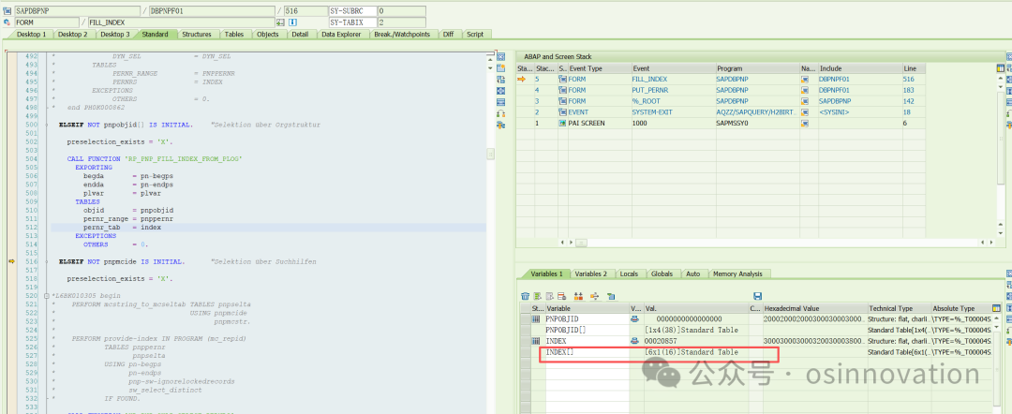This screenshot has height=414, width=1012.
Task: Switch to Desktop 2 tab
Action: tap(72, 34)
